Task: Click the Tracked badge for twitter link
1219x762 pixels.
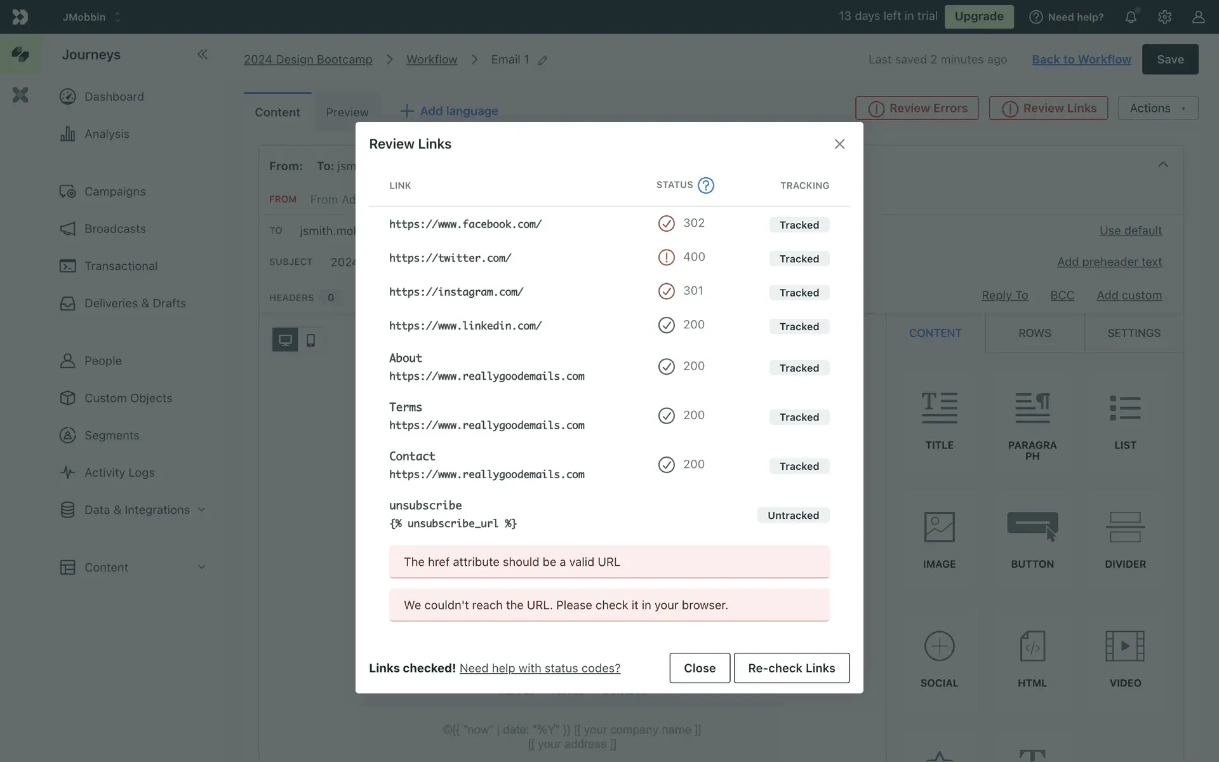Action: pos(799,259)
